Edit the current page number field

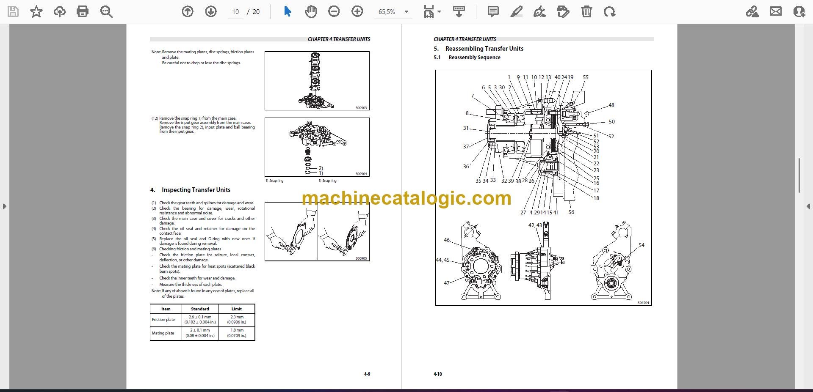pos(235,12)
